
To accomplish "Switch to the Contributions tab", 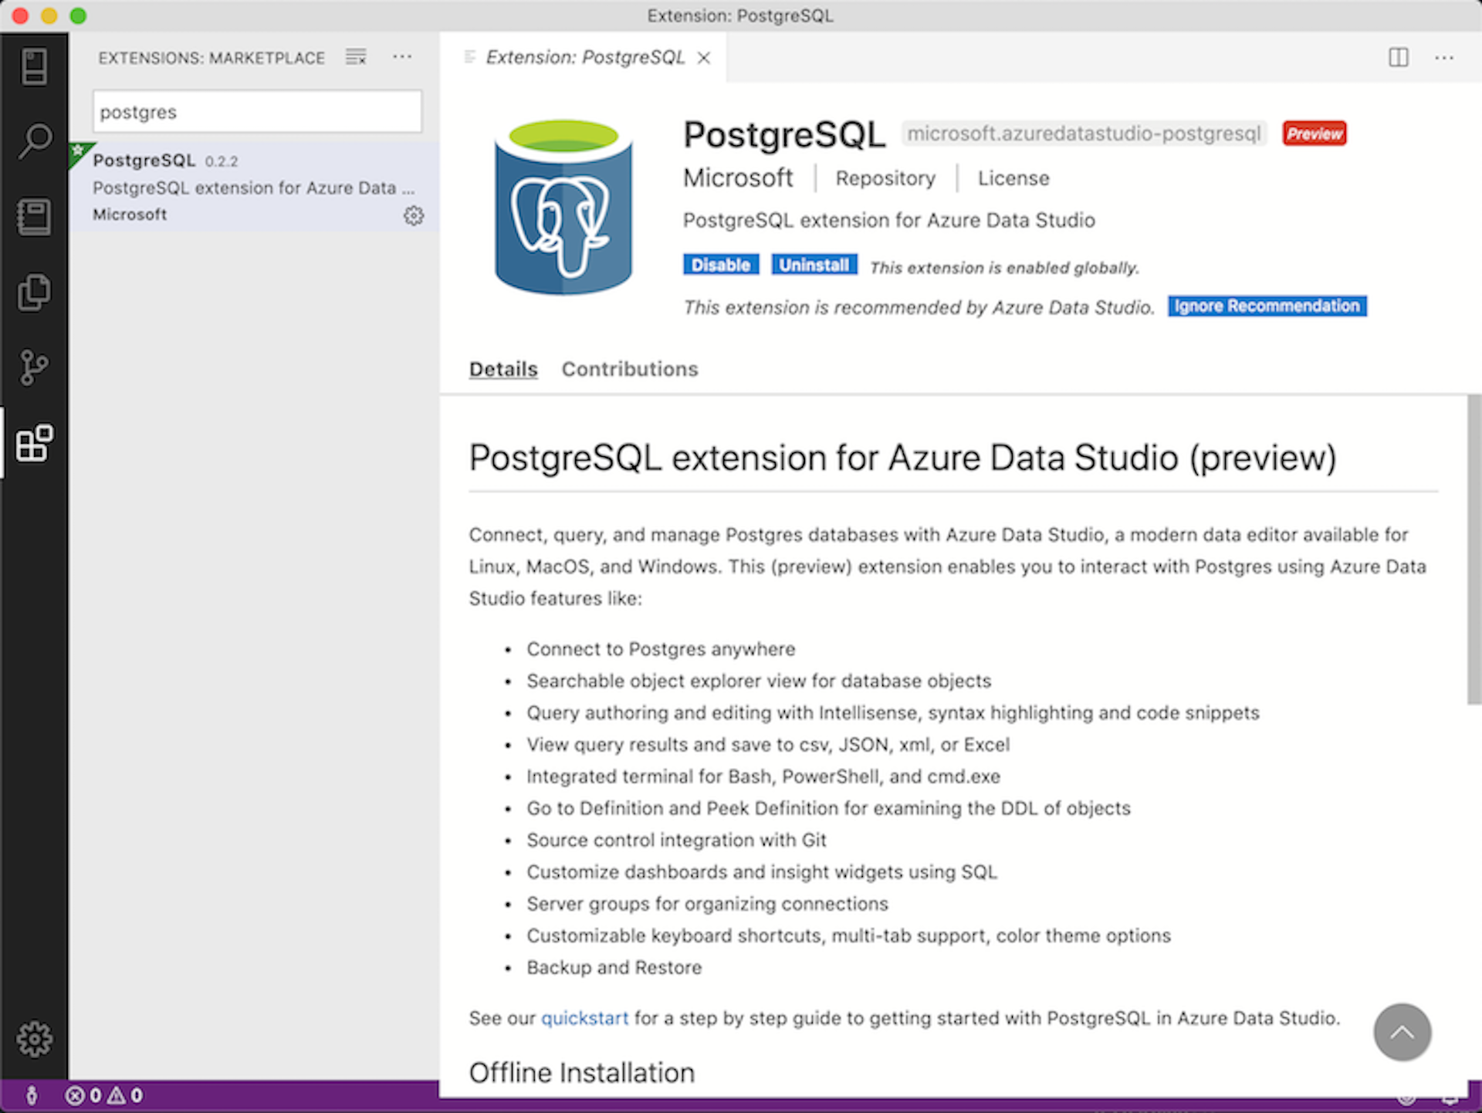I will coord(629,369).
